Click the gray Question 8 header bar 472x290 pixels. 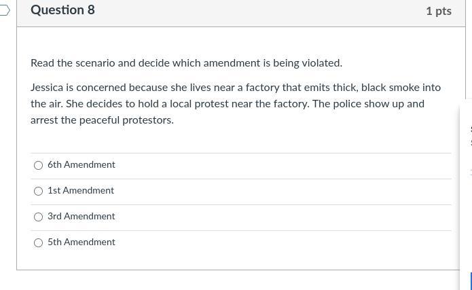(x=238, y=12)
